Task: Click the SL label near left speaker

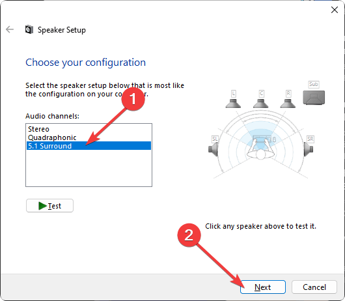Action: point(215,139)
